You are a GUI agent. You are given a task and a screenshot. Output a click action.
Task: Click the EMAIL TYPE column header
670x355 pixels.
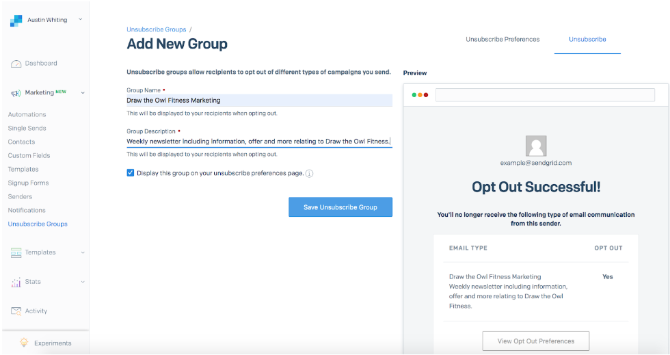click(x=468, y=248)
